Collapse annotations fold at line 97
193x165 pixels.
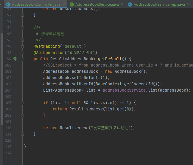pyautogui.click(x=22, y=47)
